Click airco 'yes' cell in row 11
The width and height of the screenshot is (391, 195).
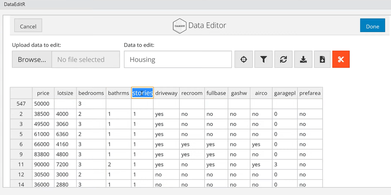(261, 164)
